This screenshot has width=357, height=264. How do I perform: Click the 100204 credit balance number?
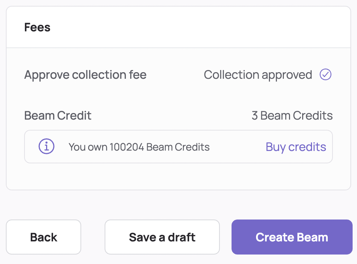click(127, 147)
